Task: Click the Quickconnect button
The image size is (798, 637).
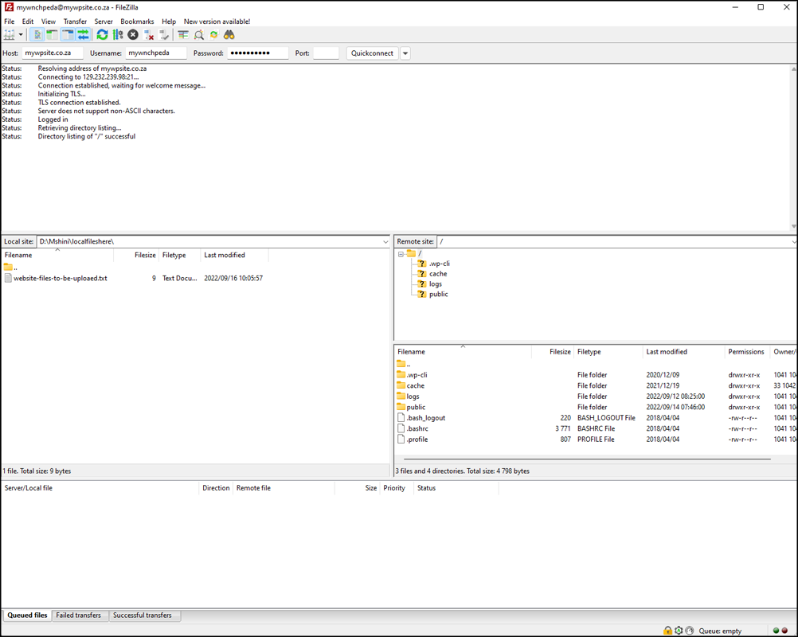Action: (x=372, y=53)
